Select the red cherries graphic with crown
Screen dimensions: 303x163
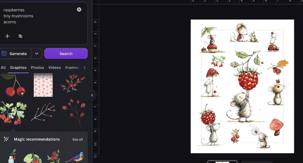(x=14, y=85)
